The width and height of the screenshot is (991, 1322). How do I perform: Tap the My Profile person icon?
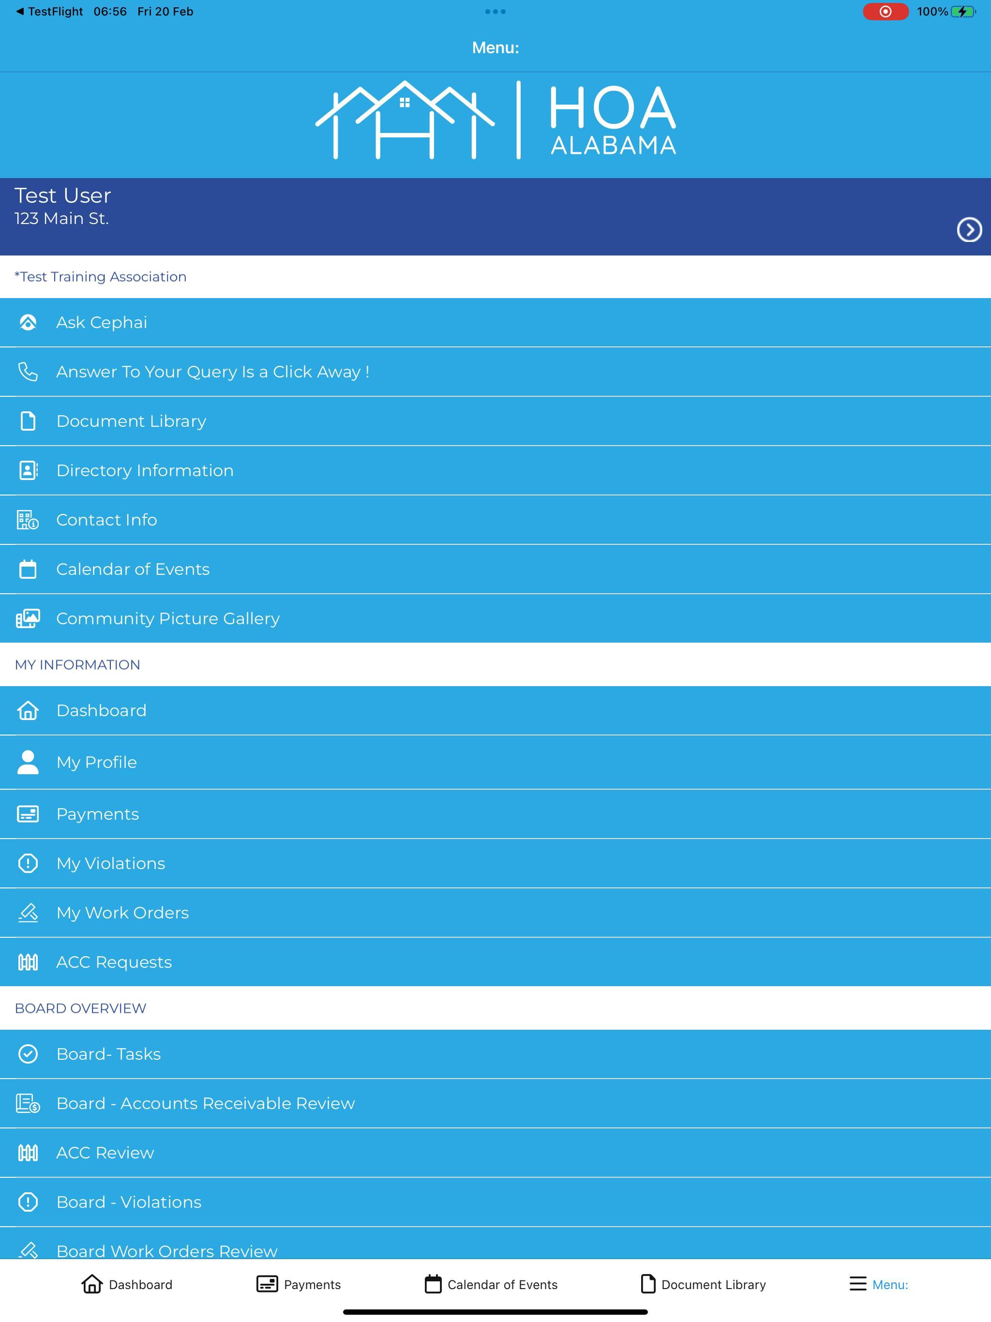28,762
